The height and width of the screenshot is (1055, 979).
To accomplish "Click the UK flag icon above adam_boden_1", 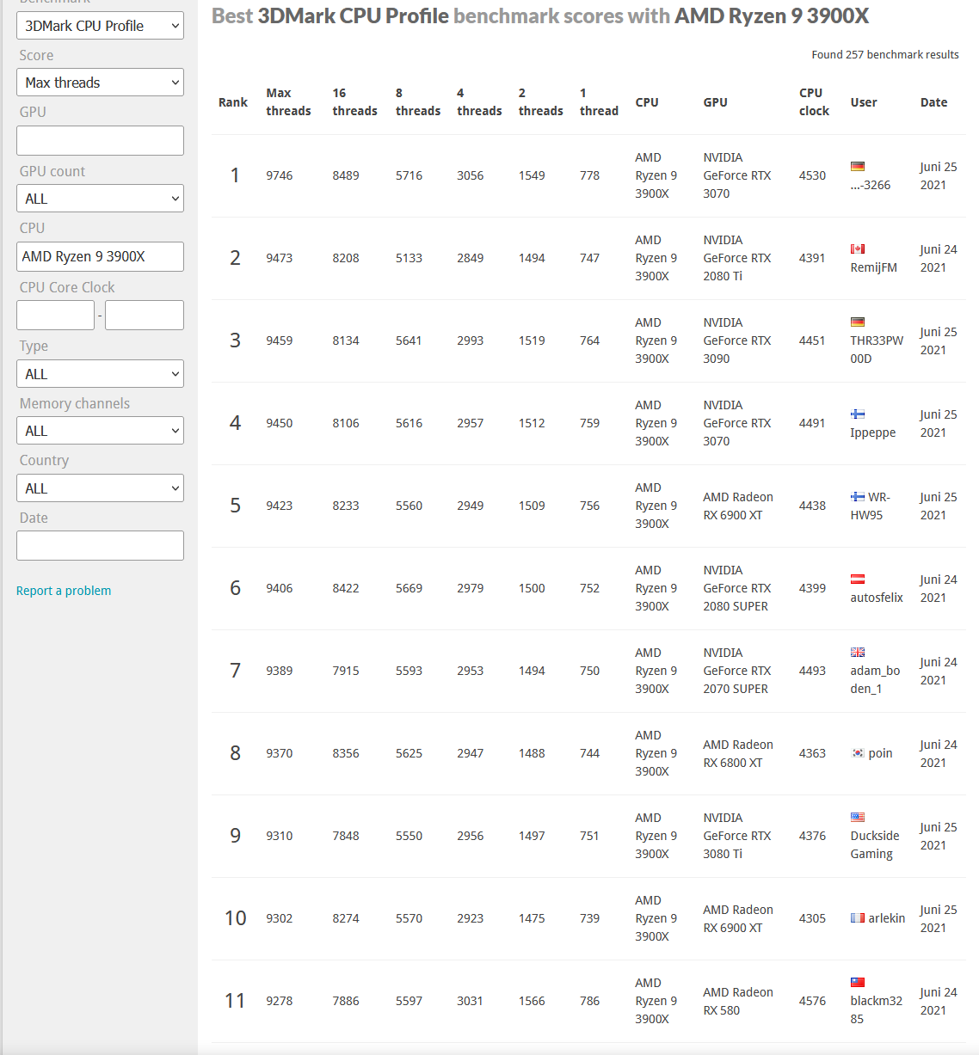I will click(857, 653).
